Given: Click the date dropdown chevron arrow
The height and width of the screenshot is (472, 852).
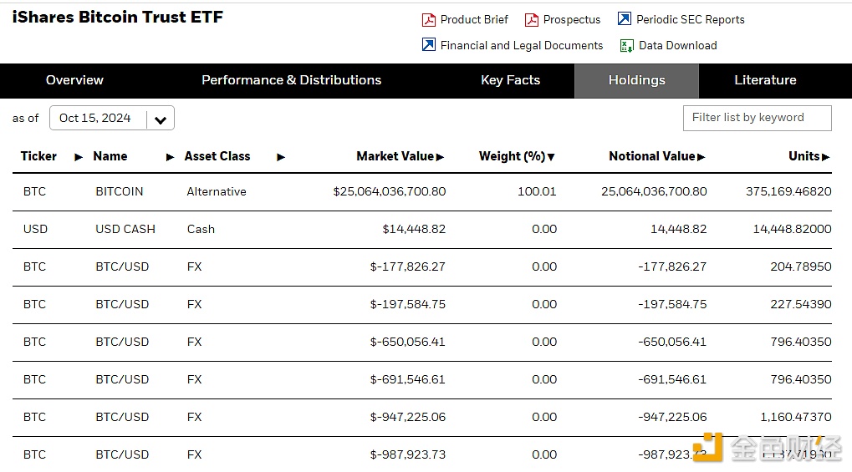Looking at the screenshot, I should [161, 120].
